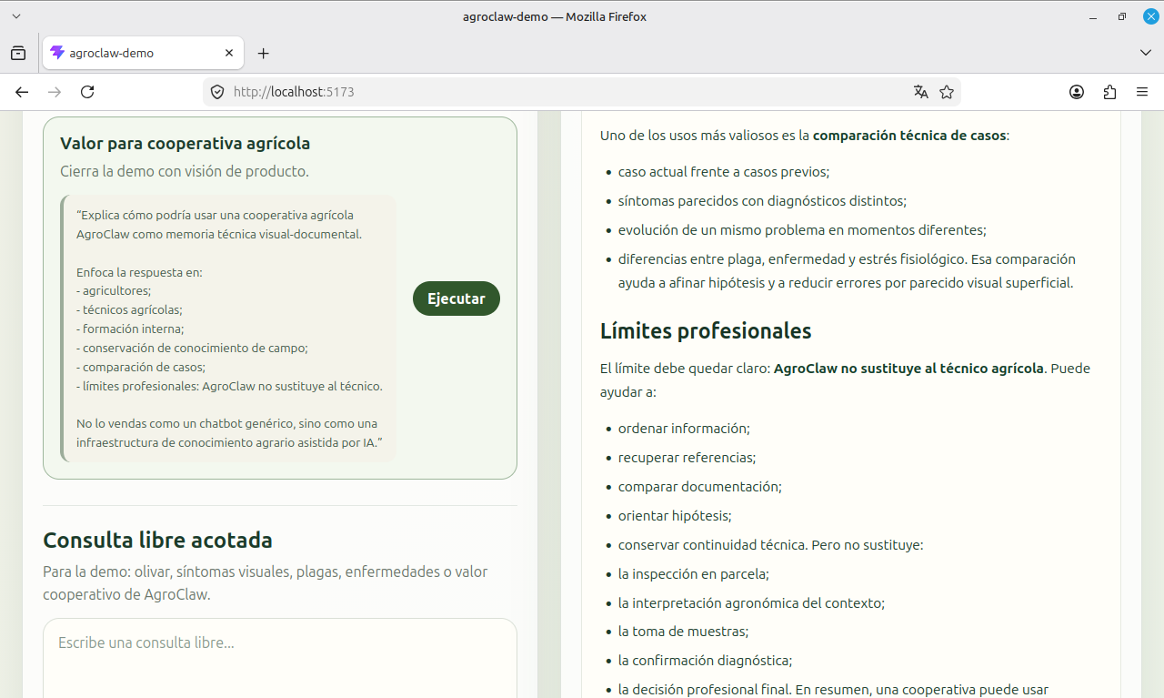Viewport: 1164px width, 698px height.
Task: Open a new tab with the plus button
Action: tap(264, 53)
